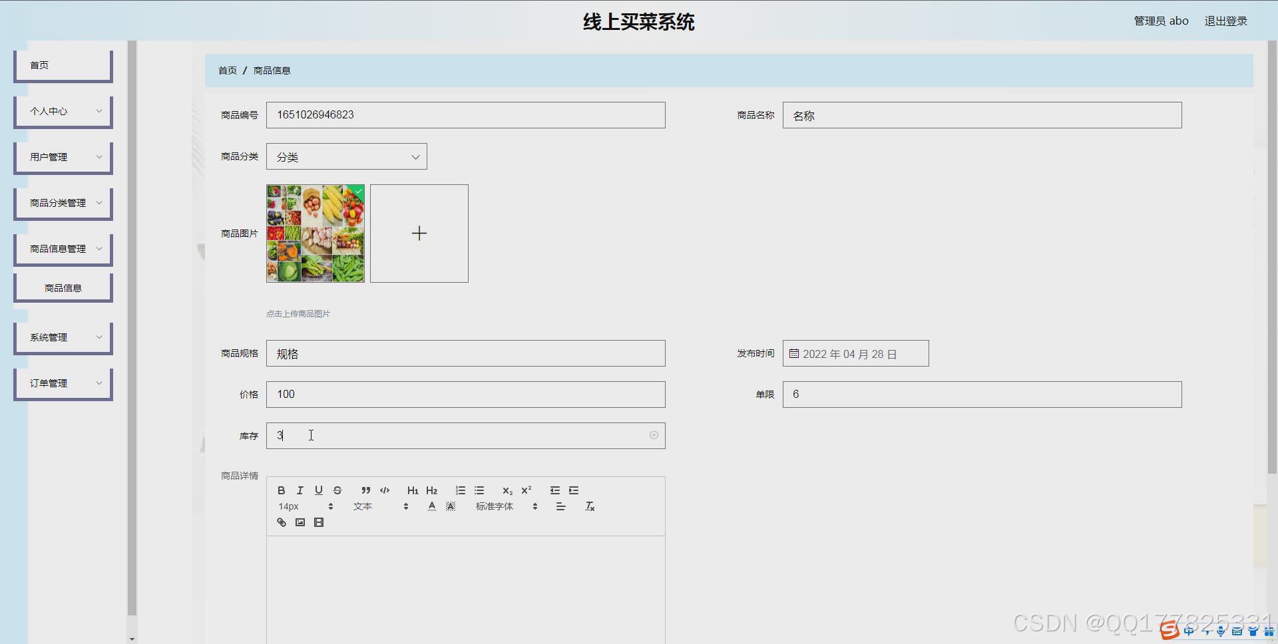Focus the 商品规格 input field
Screen dimensions: 1278x644
coord(466,353)
